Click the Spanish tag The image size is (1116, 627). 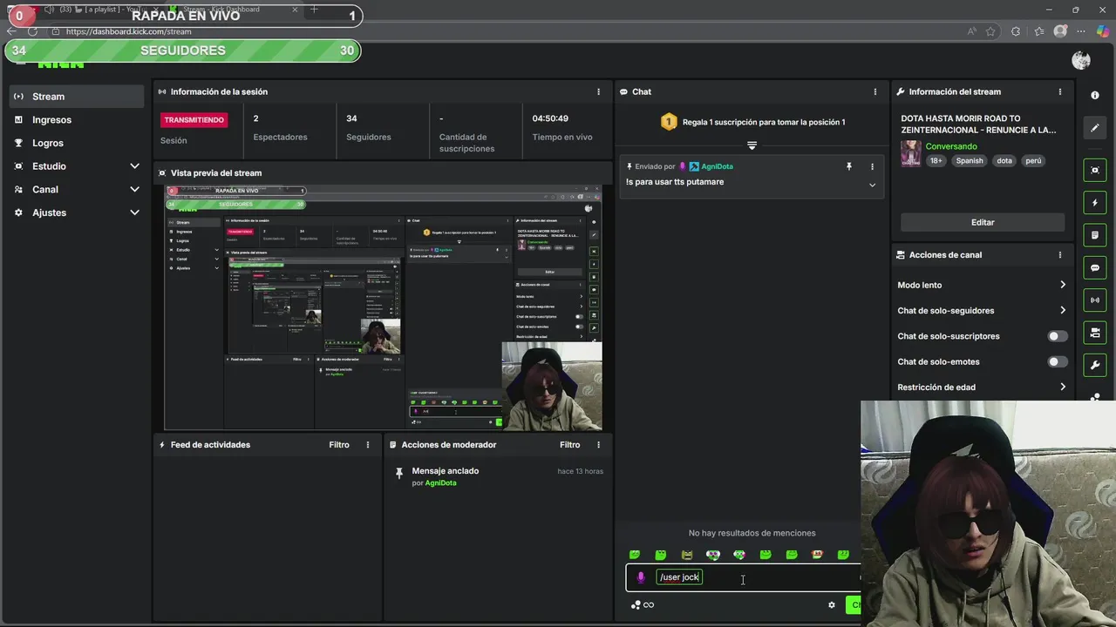pyautogui.click(x=969, y=161)
